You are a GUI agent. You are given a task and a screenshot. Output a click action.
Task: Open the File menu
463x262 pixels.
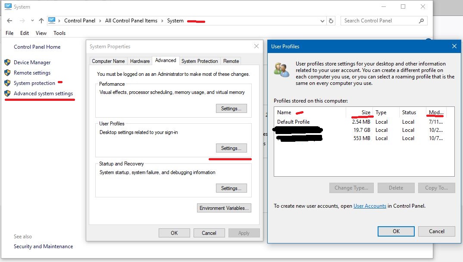click(x=9, y=33)
